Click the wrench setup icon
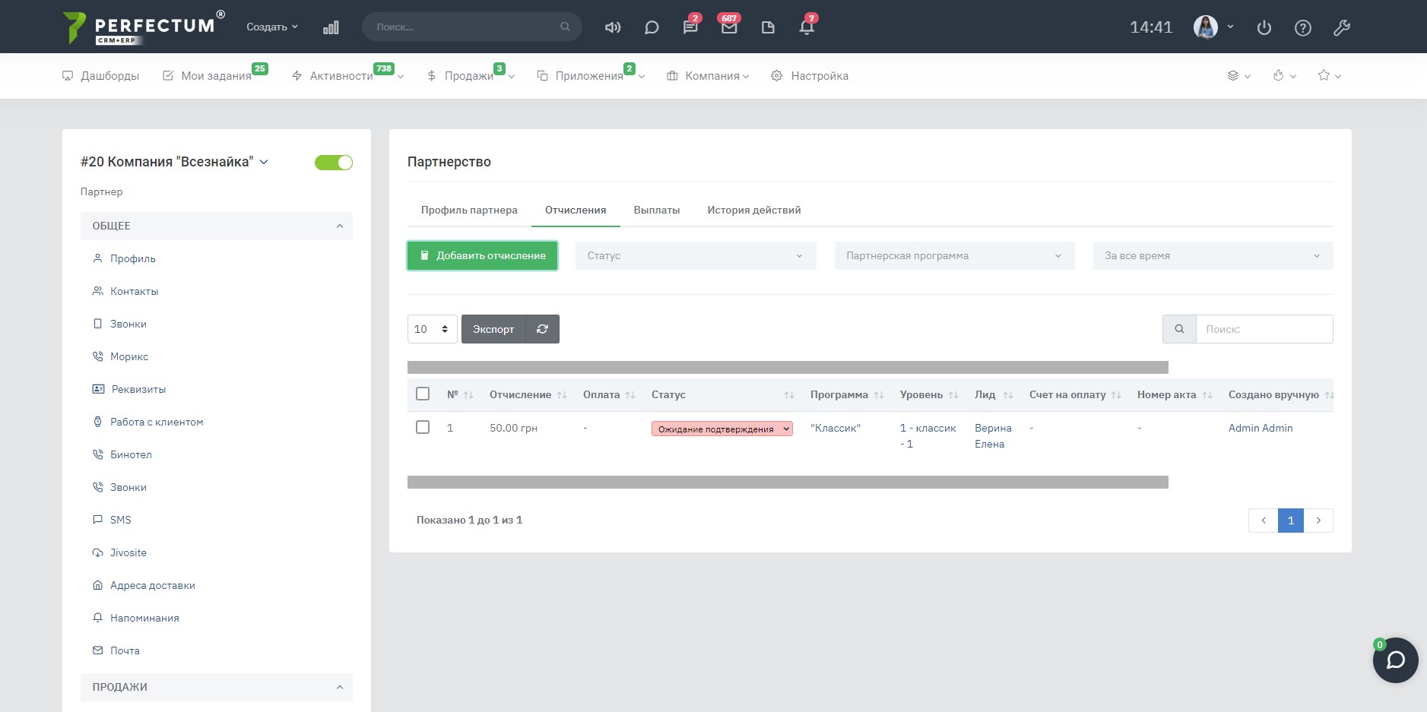The height and width of the screenshot is (712, 1427). pyautogui.click(x=1341, y=28)
